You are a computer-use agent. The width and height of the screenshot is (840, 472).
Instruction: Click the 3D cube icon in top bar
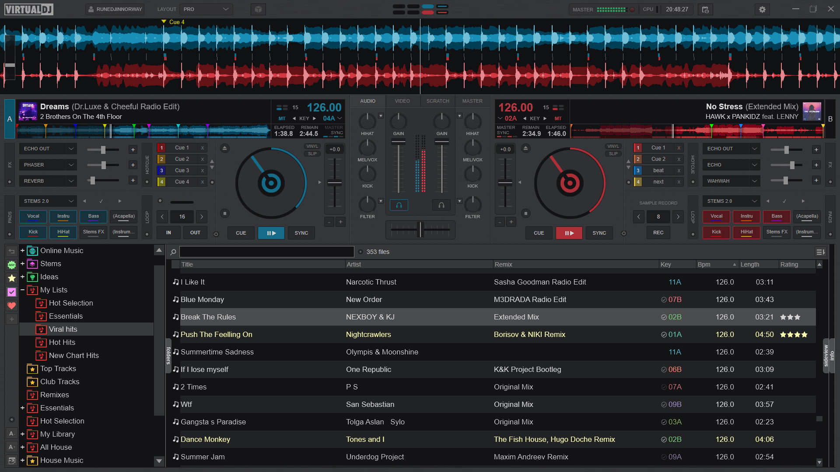pos(258,9)
